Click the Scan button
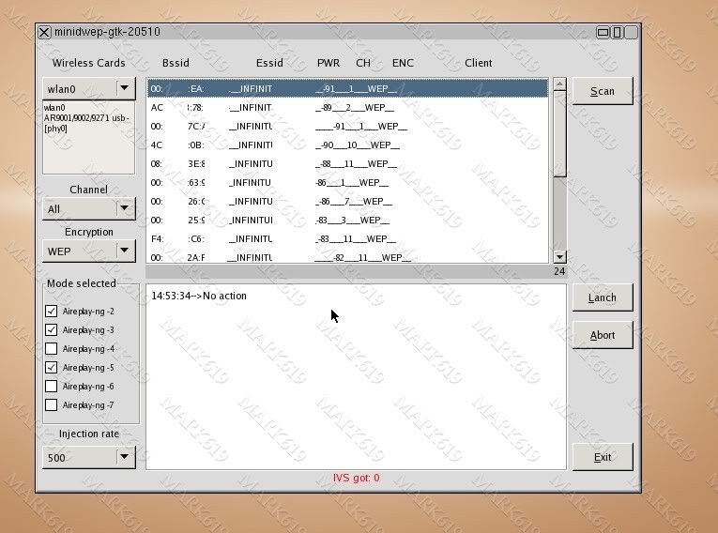 (603, 91)
